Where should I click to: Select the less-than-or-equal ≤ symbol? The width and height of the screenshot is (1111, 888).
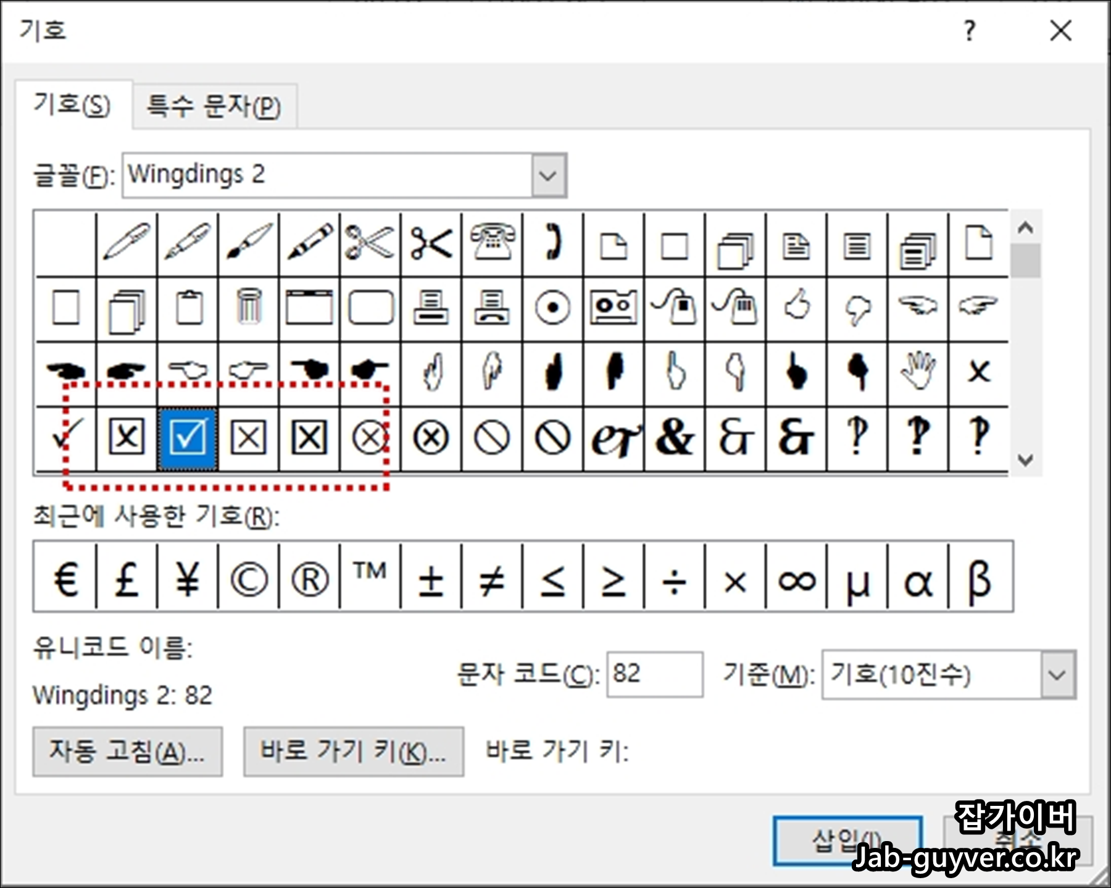tap(552, 577)
